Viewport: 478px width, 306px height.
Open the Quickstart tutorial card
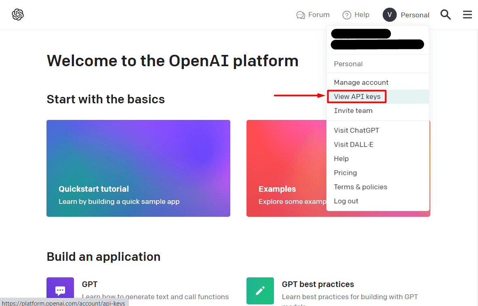point(138,168)
